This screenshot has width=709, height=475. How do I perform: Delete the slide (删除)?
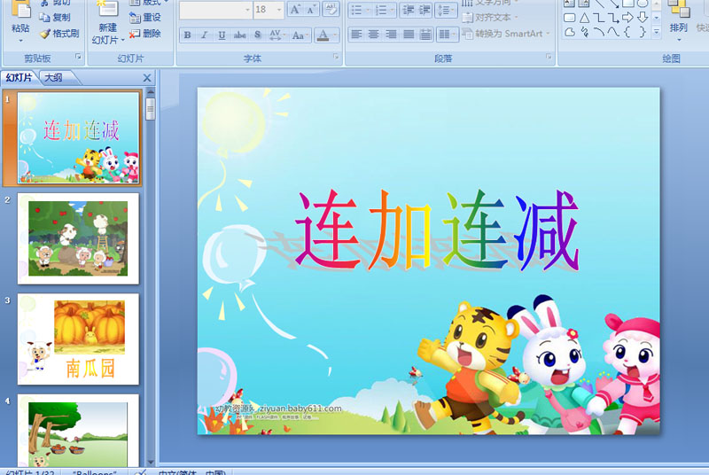[144, 34]
